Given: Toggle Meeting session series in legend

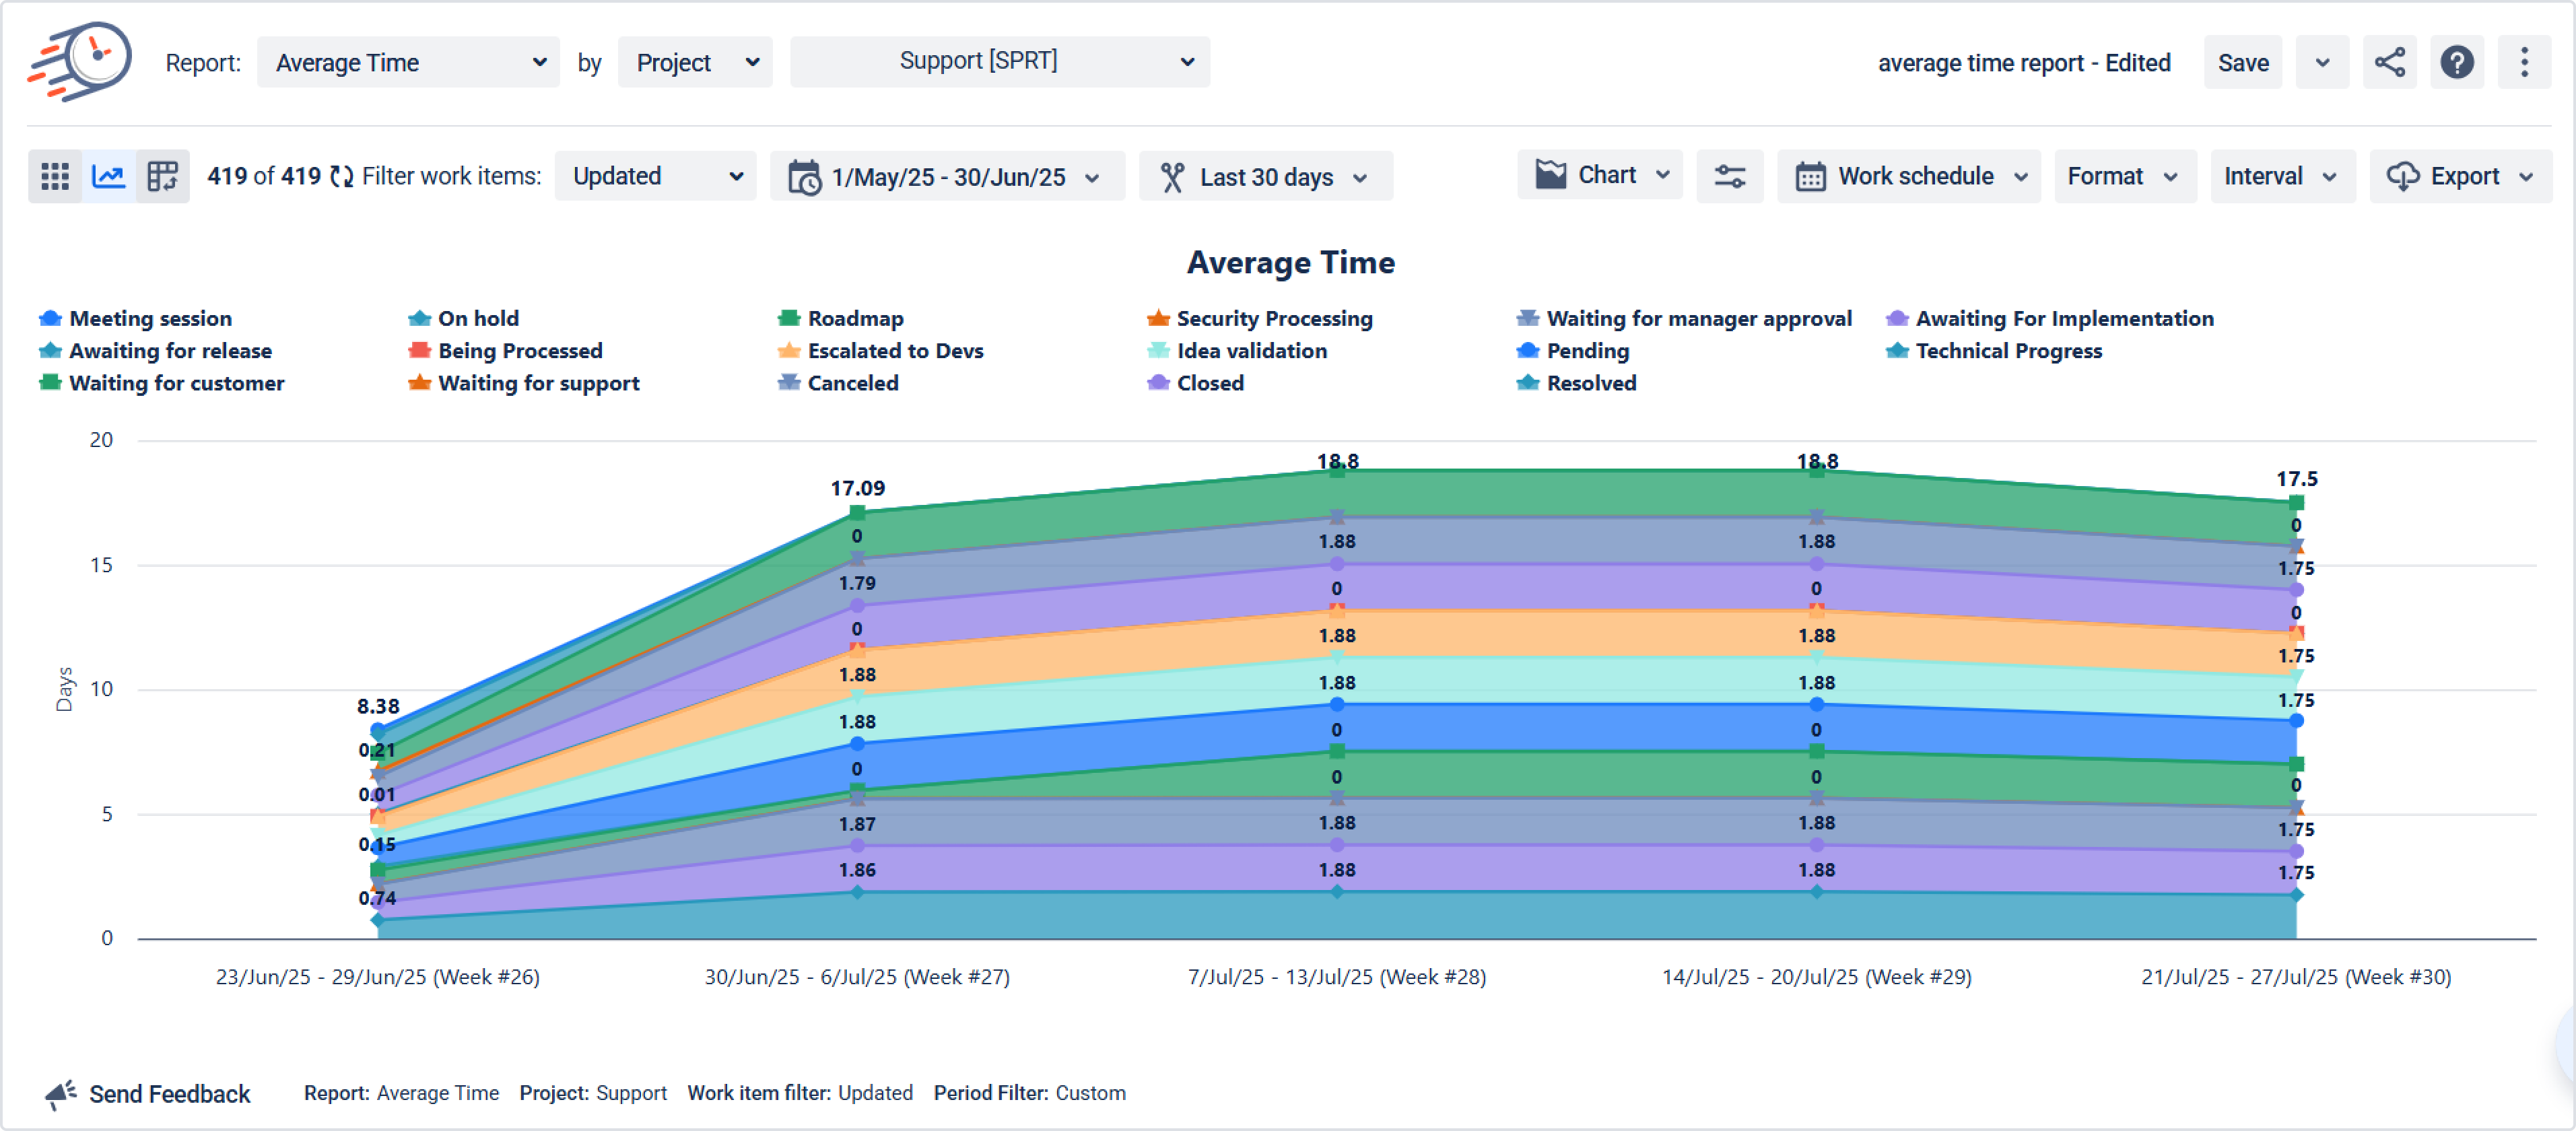Looking at the screenshot, I should point(150,319).
